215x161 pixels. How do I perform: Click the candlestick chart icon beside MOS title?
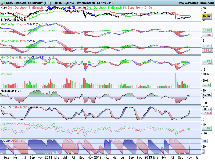[x=3, y=3]
